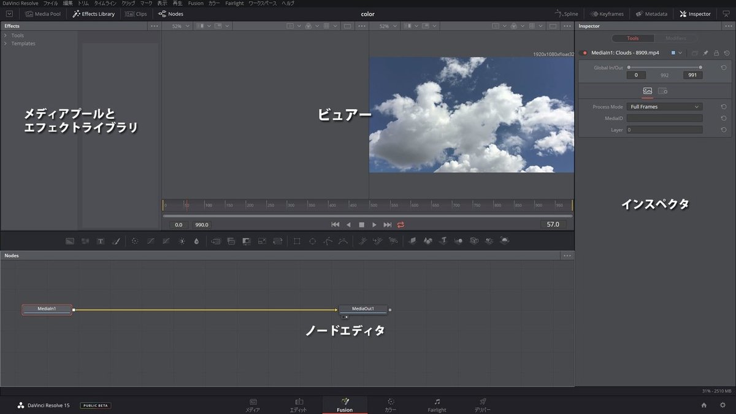
Task: Pin the MediaIn1 tool in Inspector
Action: (706, 53)
